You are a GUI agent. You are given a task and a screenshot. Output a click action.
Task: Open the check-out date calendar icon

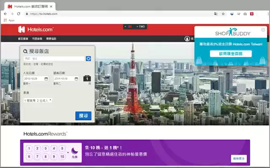76,79
